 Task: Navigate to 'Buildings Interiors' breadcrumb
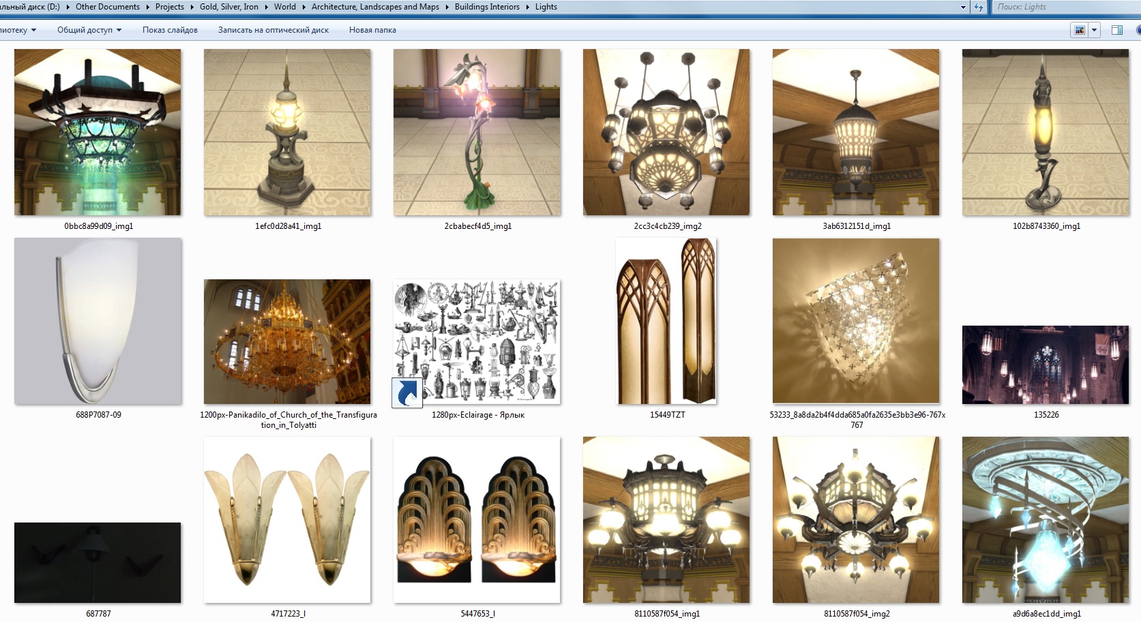487,7
